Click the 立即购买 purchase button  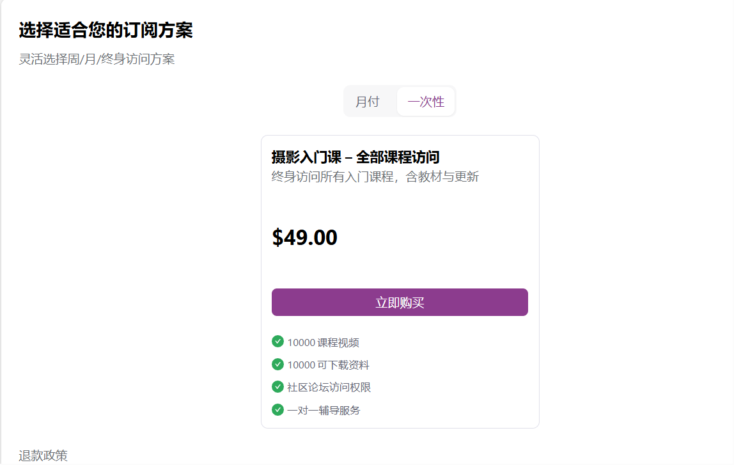(x=400, y=303)
